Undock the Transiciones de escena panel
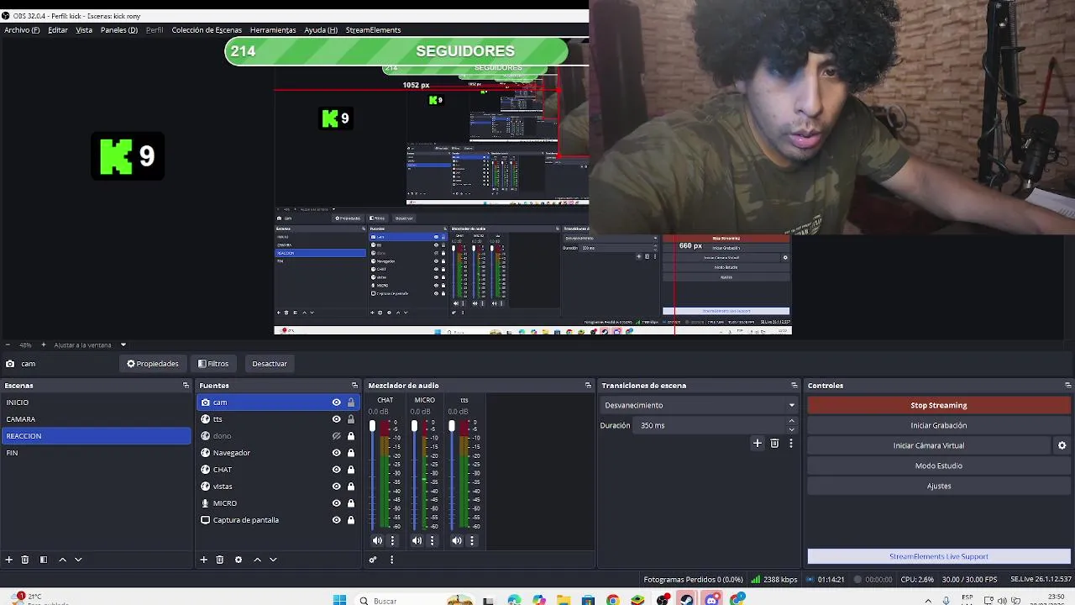Screen dimensions: 1075x605 coord(794,386)
